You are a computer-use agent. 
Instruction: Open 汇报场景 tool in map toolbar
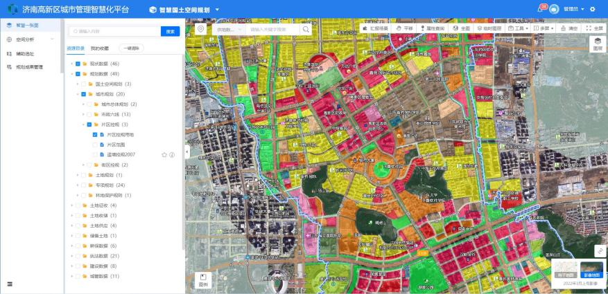376,28
